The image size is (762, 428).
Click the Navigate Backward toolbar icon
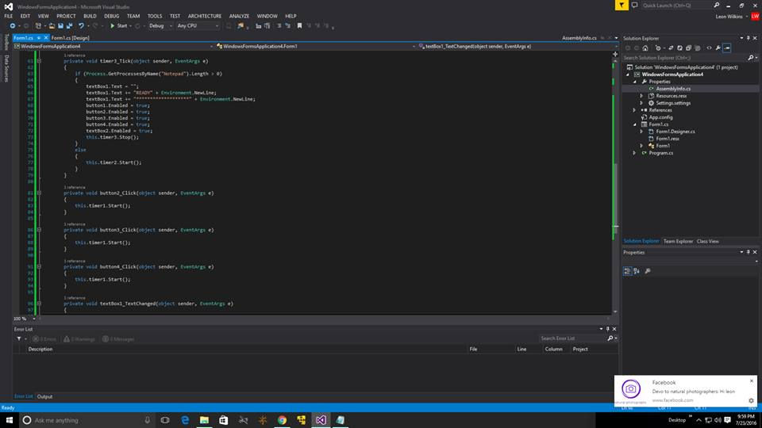tap(13, 25)
